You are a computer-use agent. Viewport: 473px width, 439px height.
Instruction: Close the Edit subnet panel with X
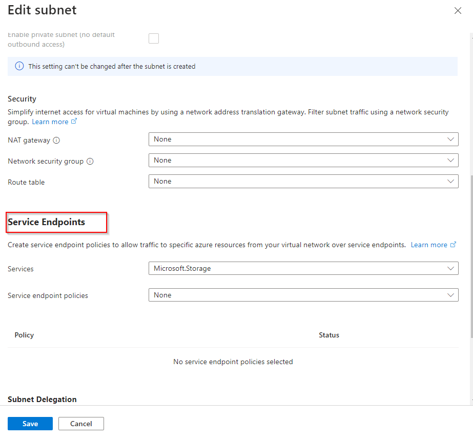[x=458, y=11]
